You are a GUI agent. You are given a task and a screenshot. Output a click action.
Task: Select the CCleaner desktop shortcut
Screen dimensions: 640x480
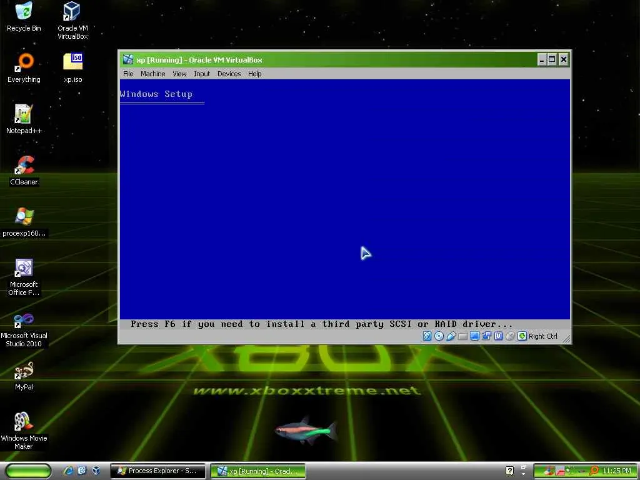click(24, 170)
